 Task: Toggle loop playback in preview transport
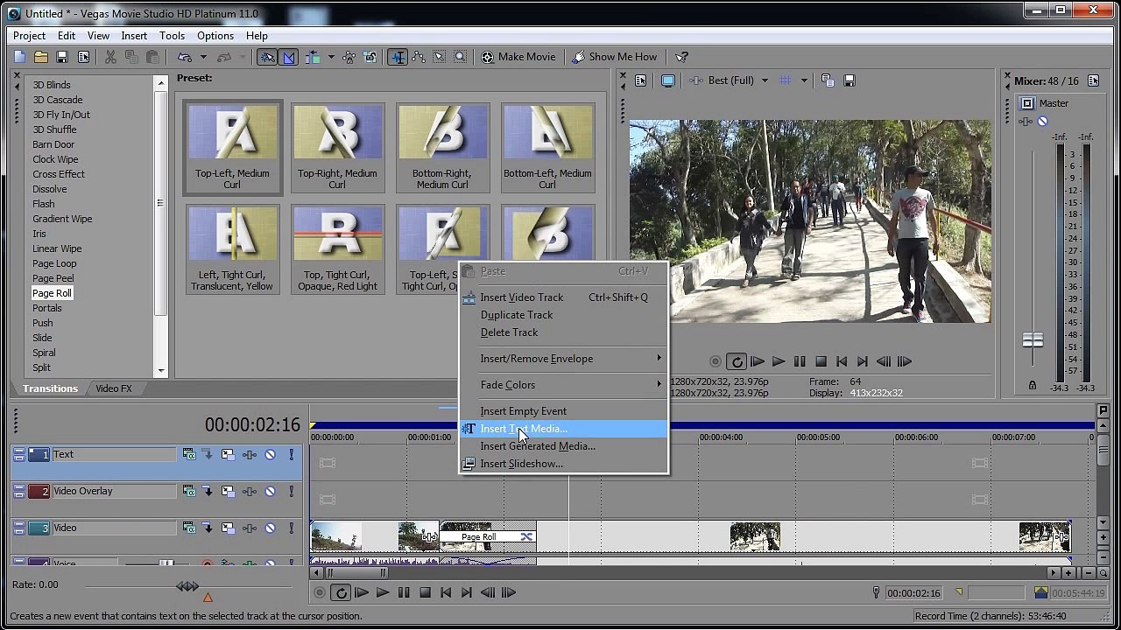pyautogui.click(x=737, y=361)
